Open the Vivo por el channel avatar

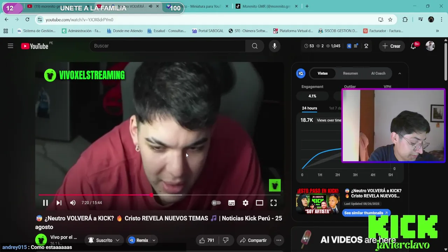[x=41, y=240]
